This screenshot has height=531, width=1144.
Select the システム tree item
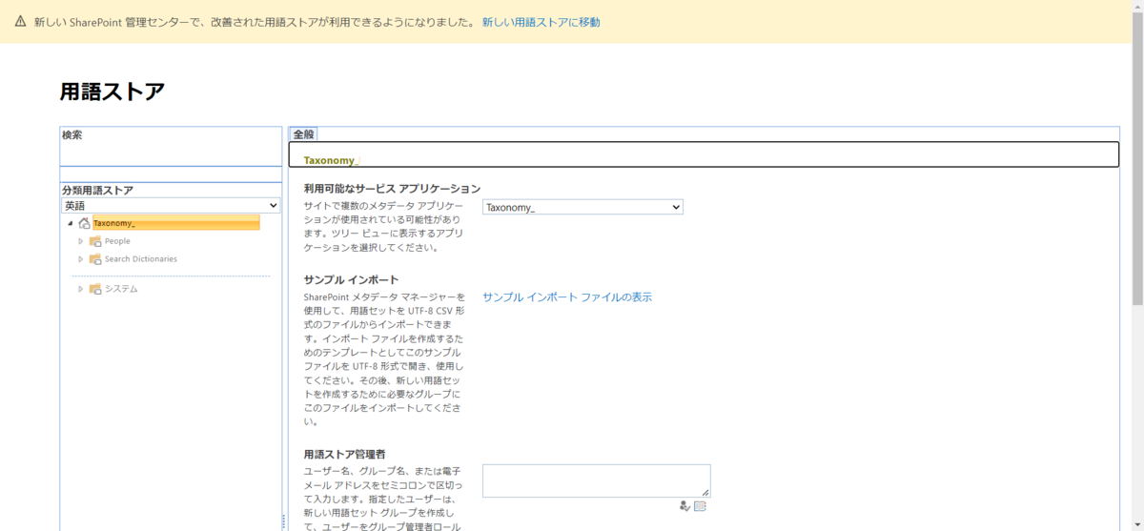[121, 289]
